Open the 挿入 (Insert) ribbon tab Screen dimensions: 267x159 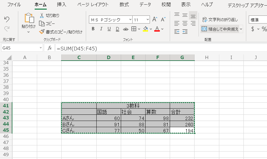tap(61, 5)
